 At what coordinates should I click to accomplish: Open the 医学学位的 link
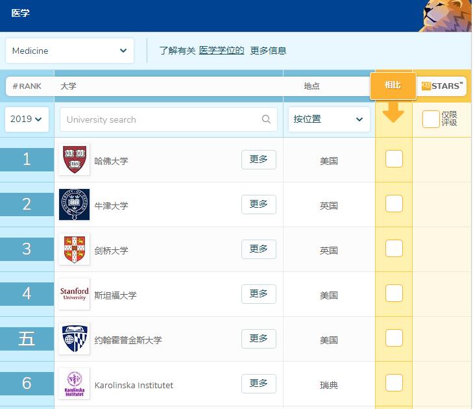221,51
